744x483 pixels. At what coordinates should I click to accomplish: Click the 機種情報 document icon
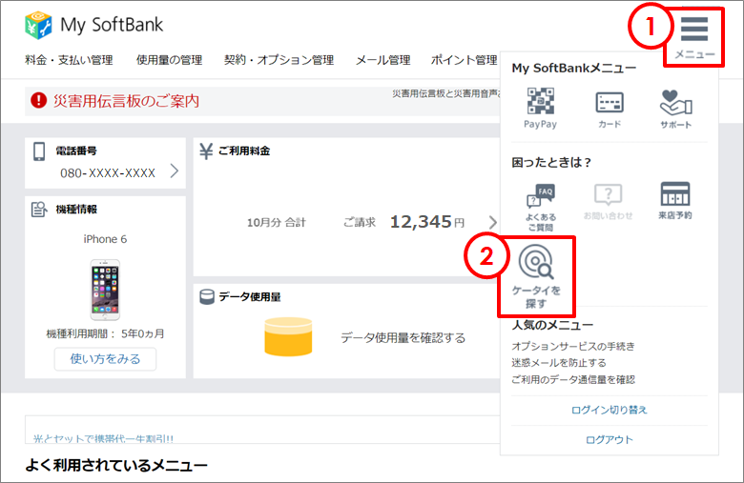coord(39,209)
